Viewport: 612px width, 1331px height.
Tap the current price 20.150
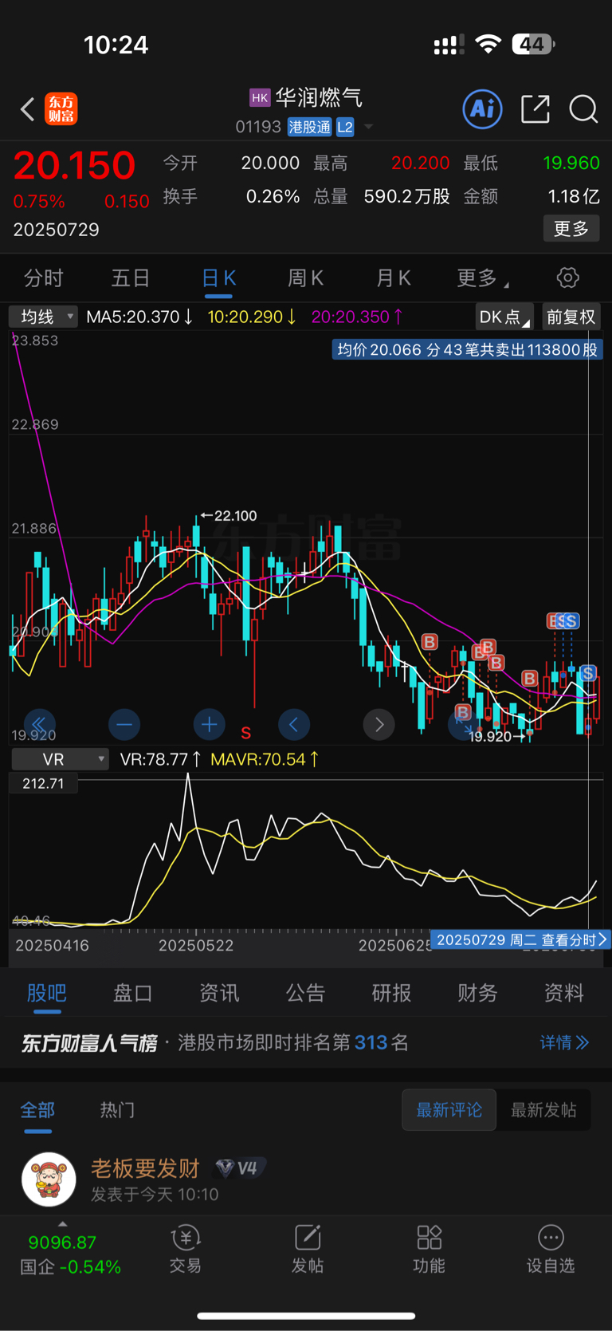(74, 165)
